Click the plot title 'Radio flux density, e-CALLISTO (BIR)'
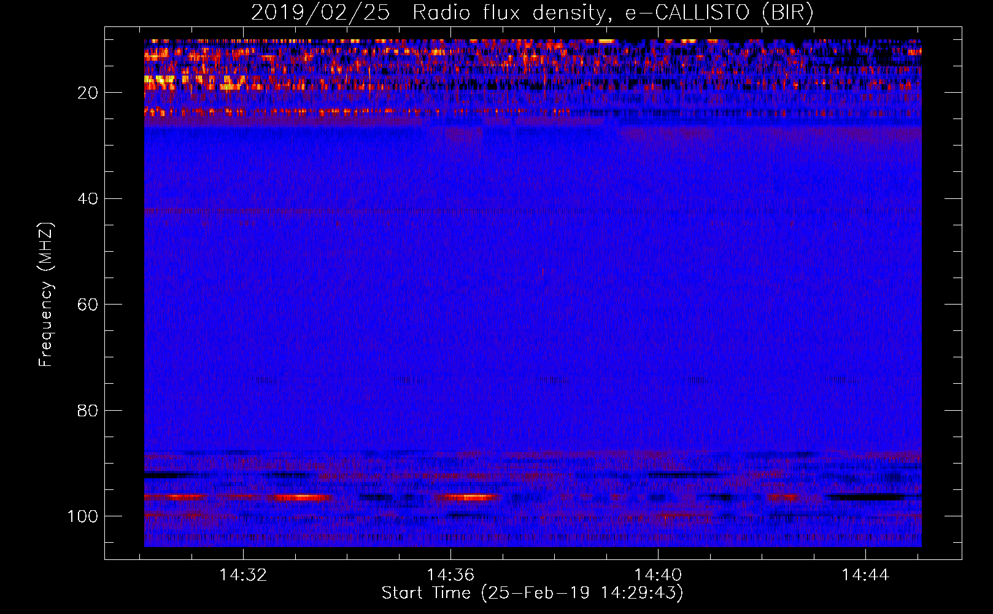993x614 pixels. (x=612, y=13)
